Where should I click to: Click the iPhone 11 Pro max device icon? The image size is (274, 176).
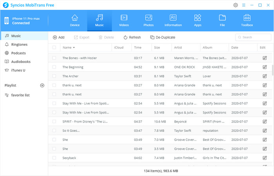[x=6, y=21]
